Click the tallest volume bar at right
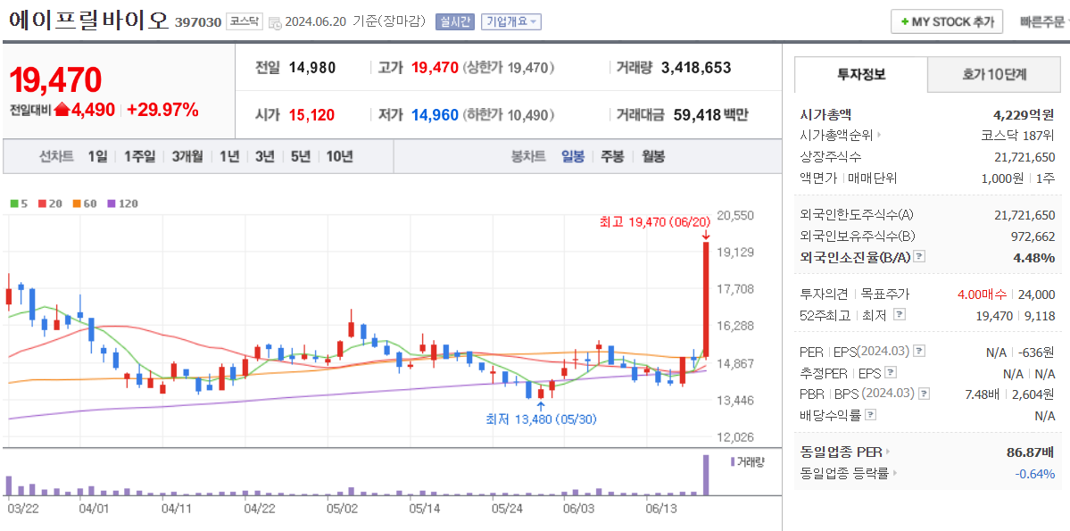Viewport: 1070px width, 531px height. point(706,475)
